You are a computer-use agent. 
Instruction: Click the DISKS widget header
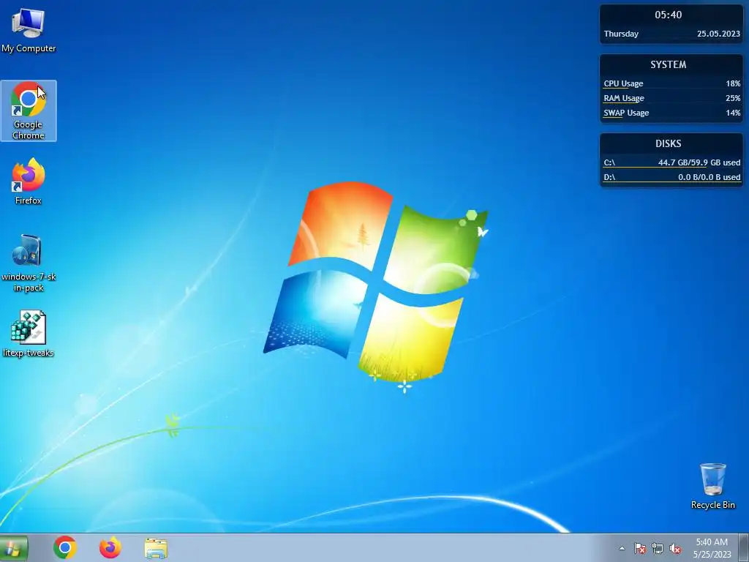tap(669, 144)
